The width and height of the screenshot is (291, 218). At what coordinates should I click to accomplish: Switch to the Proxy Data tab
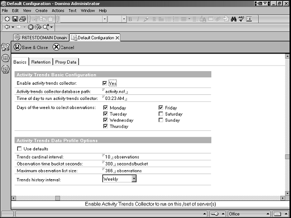click(66, 62)
